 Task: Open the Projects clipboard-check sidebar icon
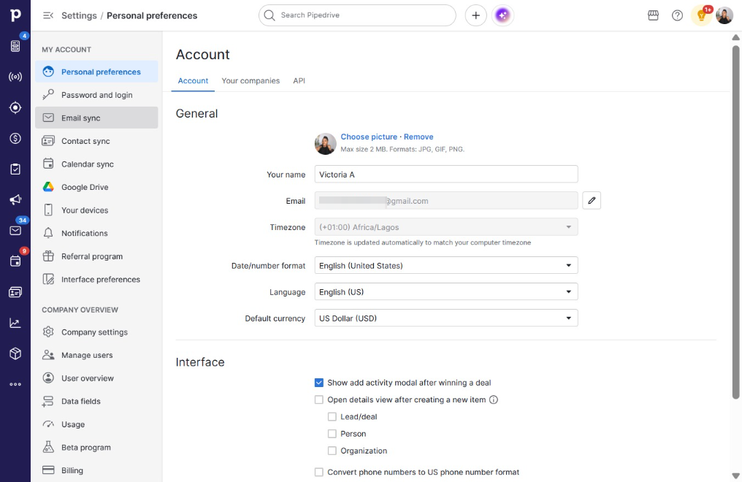[15, 169]
